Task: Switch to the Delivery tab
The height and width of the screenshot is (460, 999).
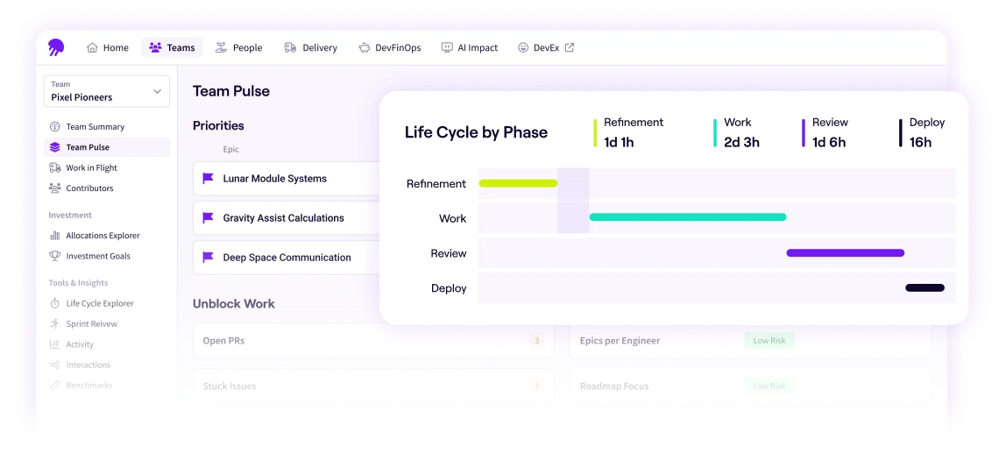Action: tap(311, 47)
